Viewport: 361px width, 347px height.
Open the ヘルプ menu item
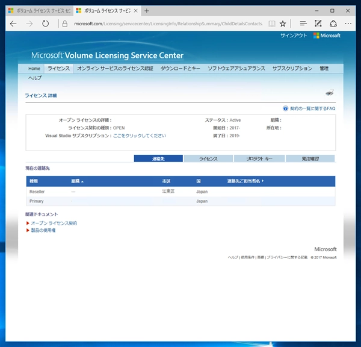tap(35, 78)
